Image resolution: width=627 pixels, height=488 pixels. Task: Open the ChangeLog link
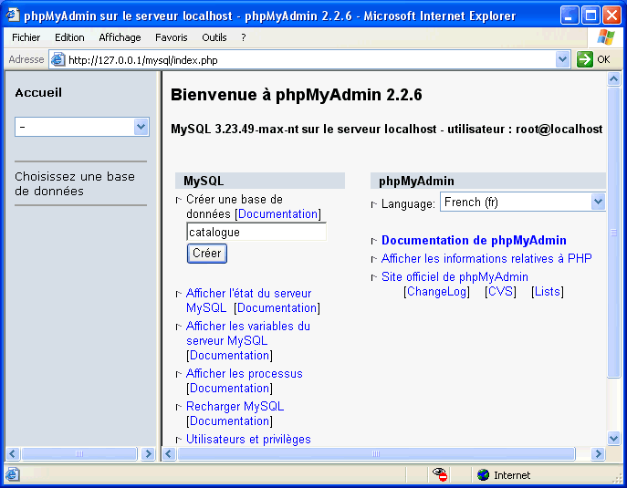pyautogui.click(x=436, y=292)
